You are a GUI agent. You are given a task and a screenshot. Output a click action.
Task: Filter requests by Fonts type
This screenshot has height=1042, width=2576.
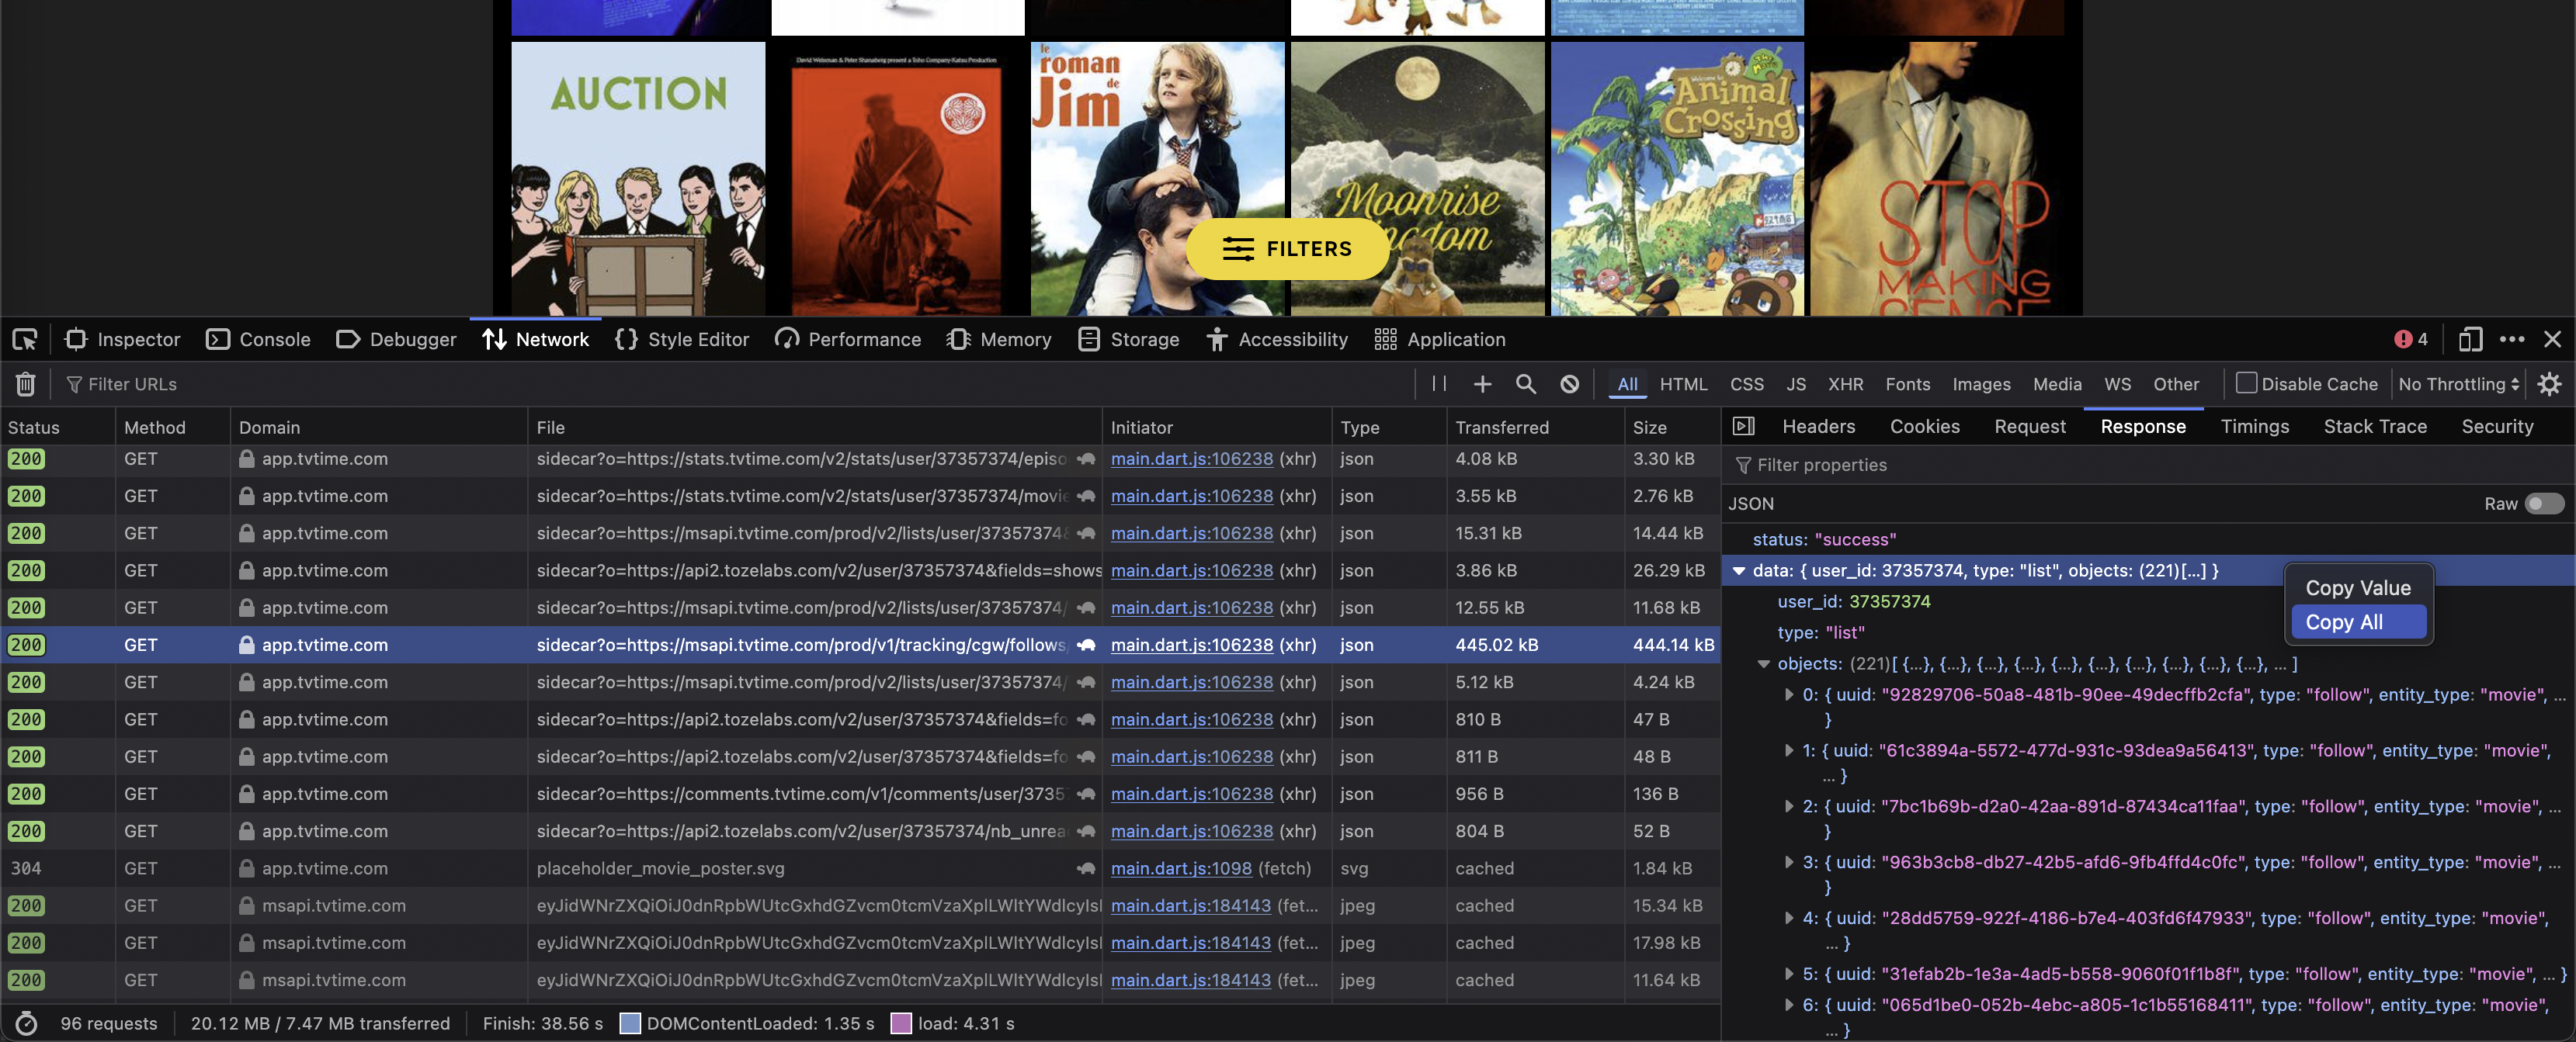(x=1907, y=383)
